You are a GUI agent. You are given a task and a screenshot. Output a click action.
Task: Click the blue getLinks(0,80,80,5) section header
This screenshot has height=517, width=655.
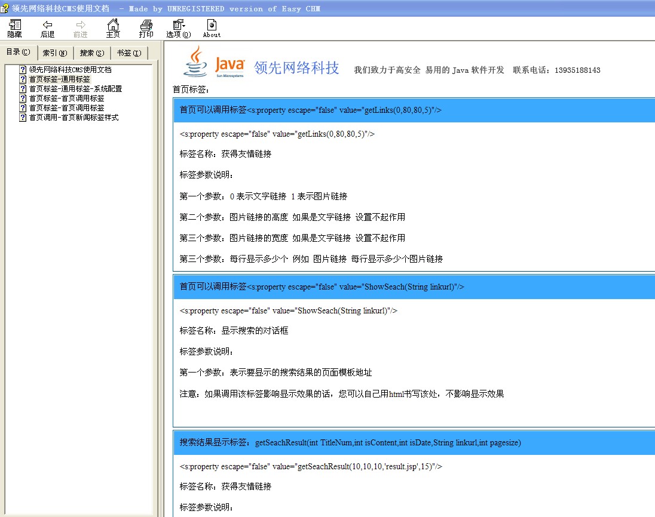tap(414, 110)
